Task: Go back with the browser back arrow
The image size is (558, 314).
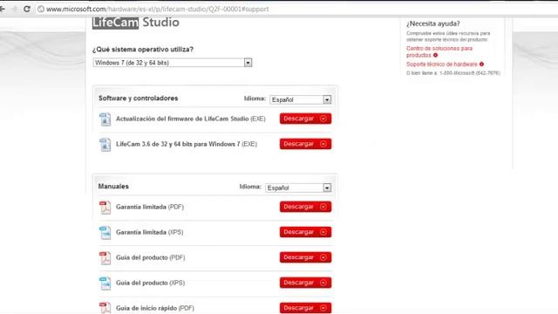Action: pyautogui.click(x=2, y=9)
